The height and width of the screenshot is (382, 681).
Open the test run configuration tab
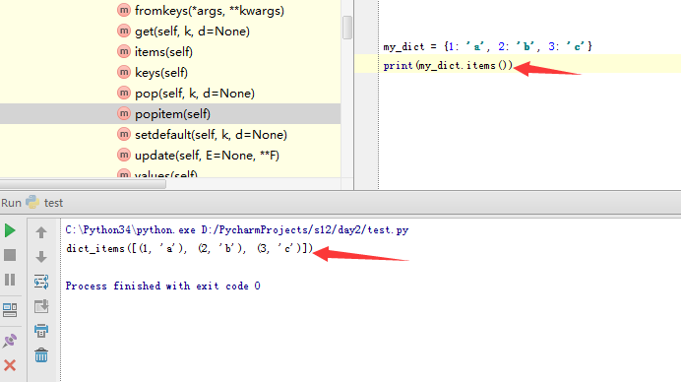[x=53, y=203]
